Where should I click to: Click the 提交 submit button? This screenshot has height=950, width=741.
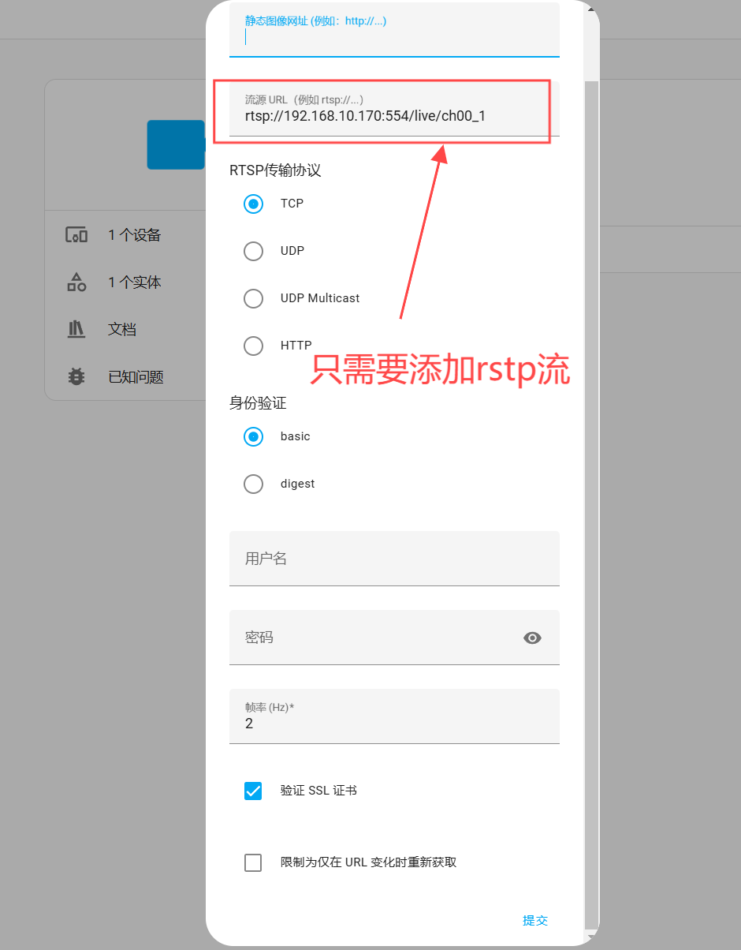[535, 921]
